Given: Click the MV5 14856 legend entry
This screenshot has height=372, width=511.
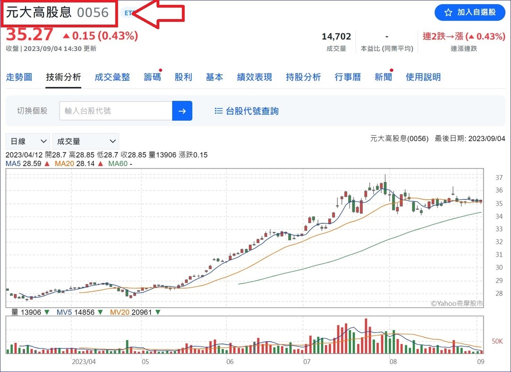Looking at the screenshot, I should click(80, 312).
